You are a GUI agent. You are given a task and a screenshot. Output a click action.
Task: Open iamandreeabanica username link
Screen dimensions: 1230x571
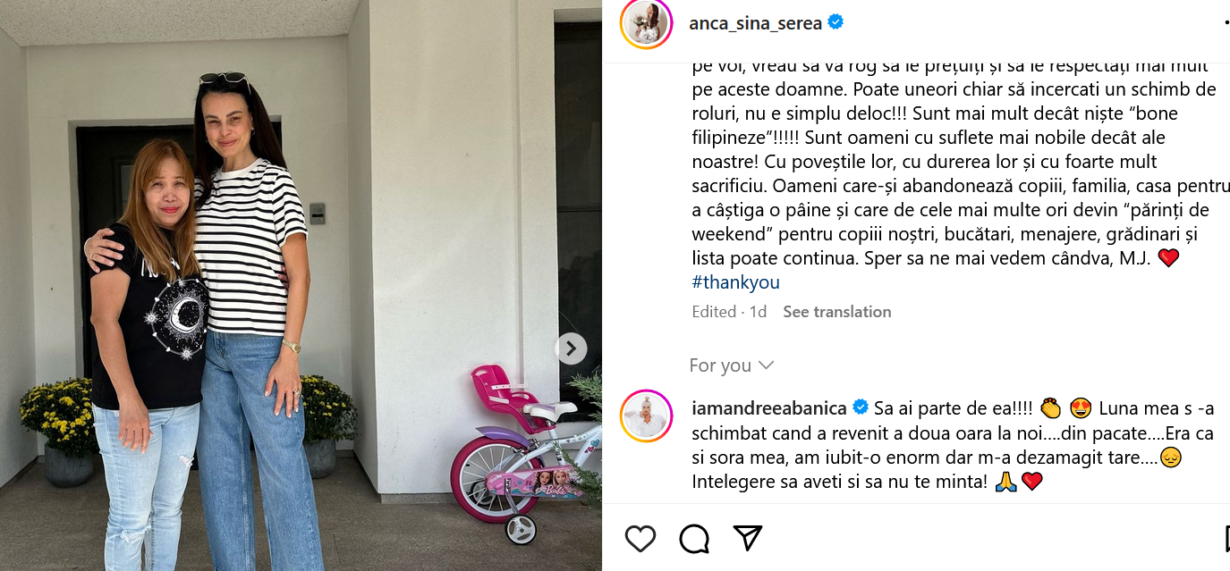point(769,408)
